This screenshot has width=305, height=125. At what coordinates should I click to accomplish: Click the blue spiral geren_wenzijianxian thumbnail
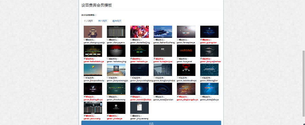pos(163,89)
